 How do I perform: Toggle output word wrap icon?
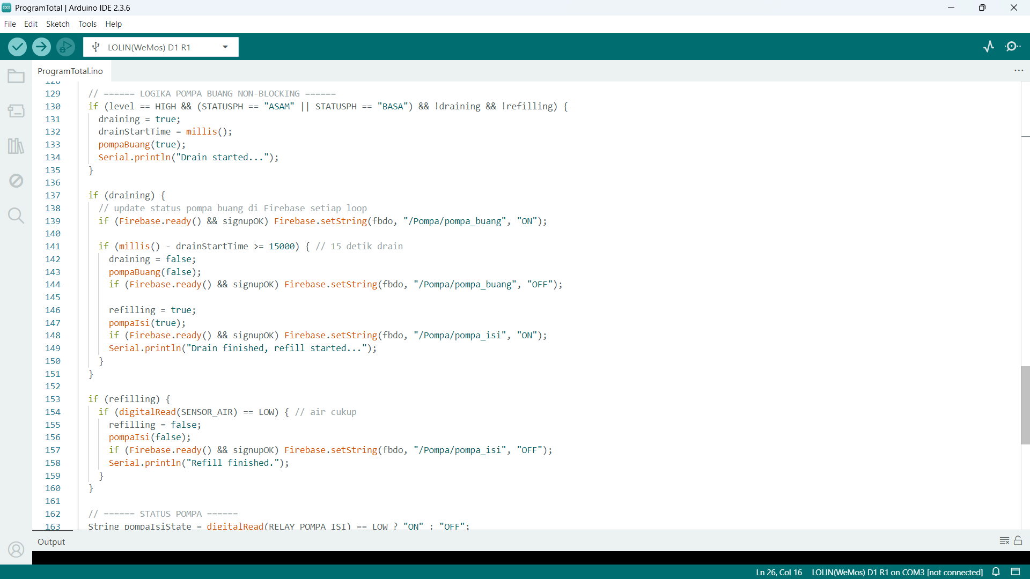(1004, 541)
